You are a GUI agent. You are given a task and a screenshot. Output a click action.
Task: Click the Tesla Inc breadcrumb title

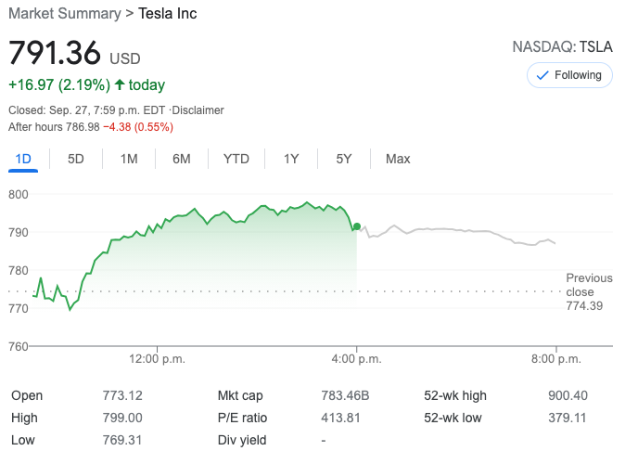(x=168, y=13)
